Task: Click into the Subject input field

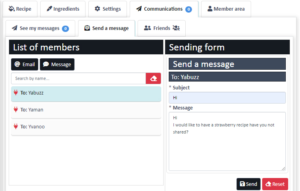Action: (227, 98)
